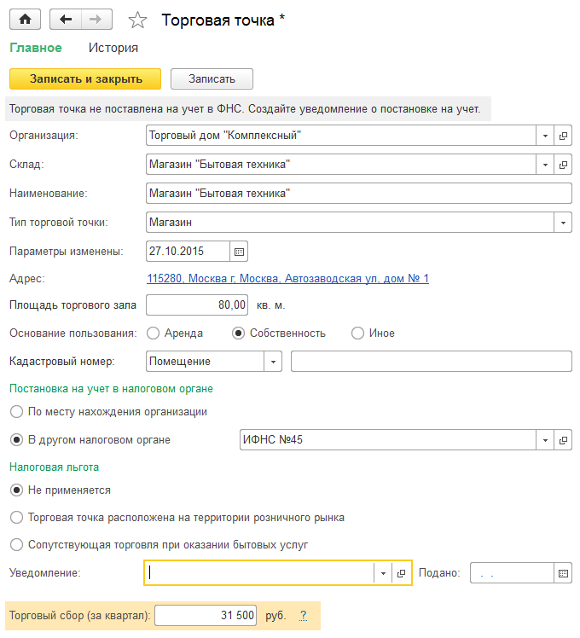Click the Записать и закрыть button
Screen dimensions: 580x638
point(85,78)
